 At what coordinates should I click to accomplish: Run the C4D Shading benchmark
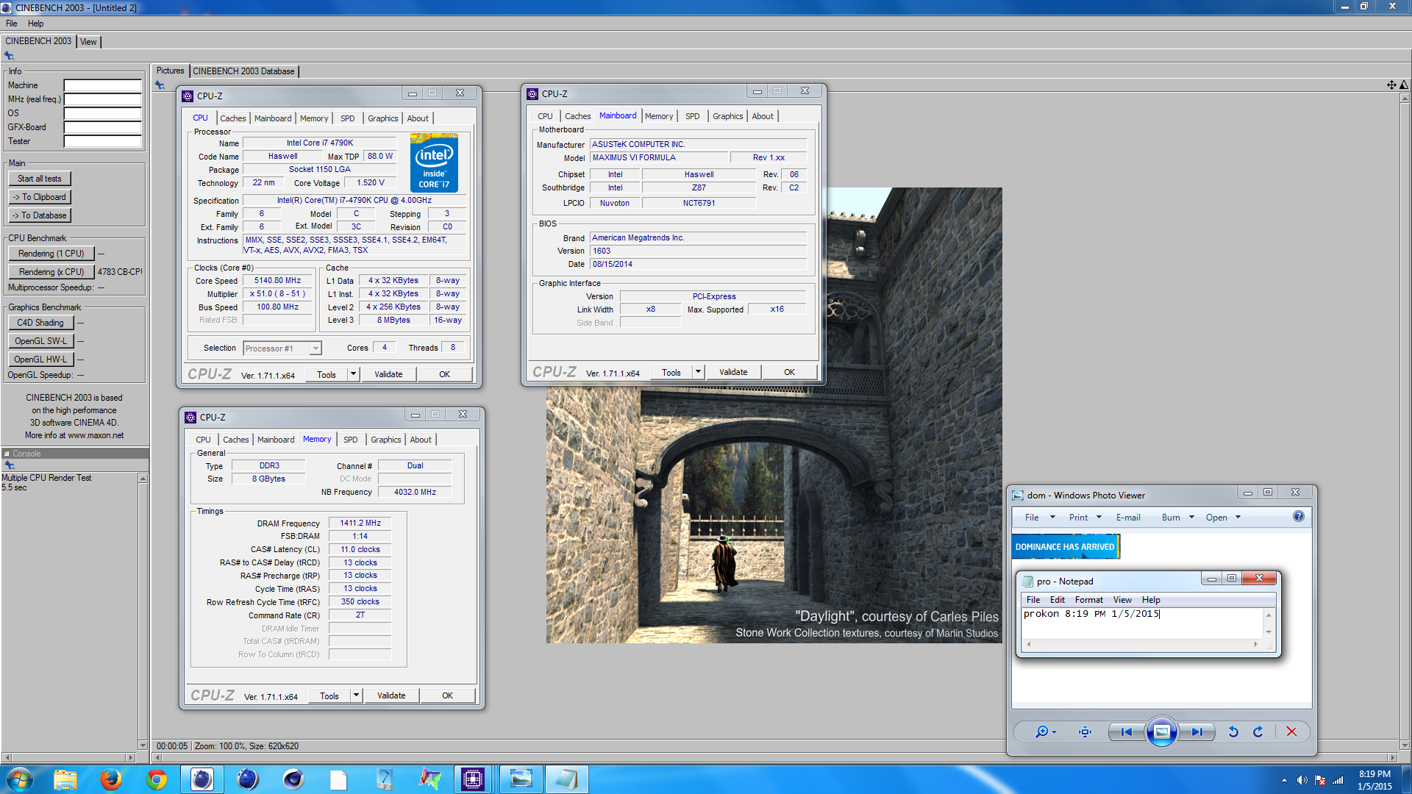40,323
